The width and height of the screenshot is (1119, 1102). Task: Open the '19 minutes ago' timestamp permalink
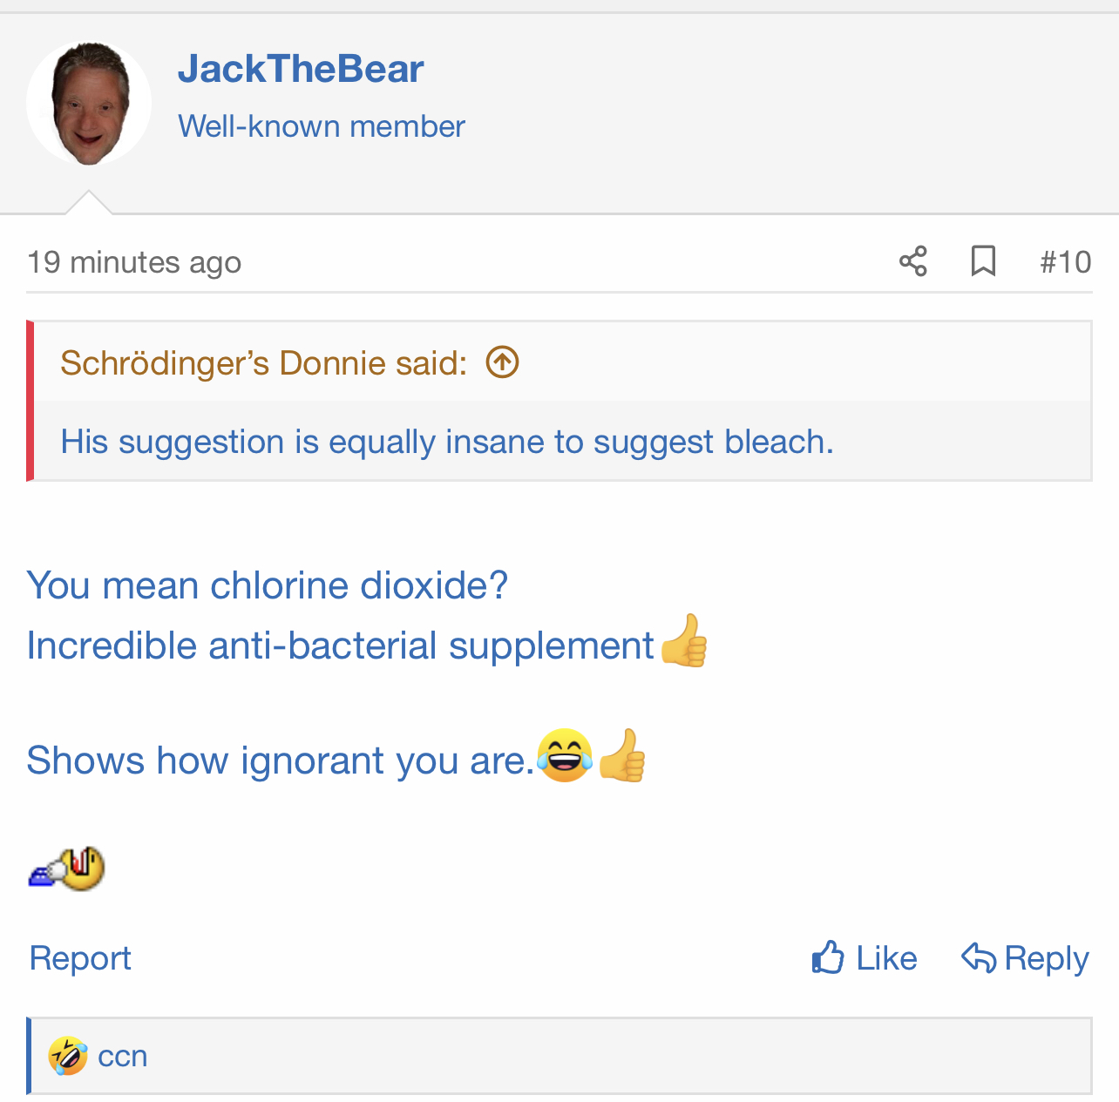tap(134, 262)
